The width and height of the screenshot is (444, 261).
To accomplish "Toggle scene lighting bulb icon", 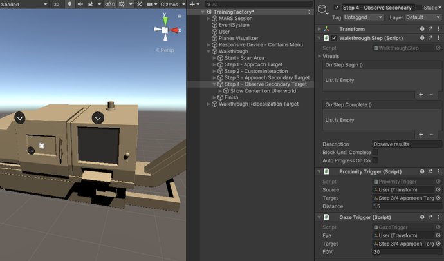I will (69, 5).
